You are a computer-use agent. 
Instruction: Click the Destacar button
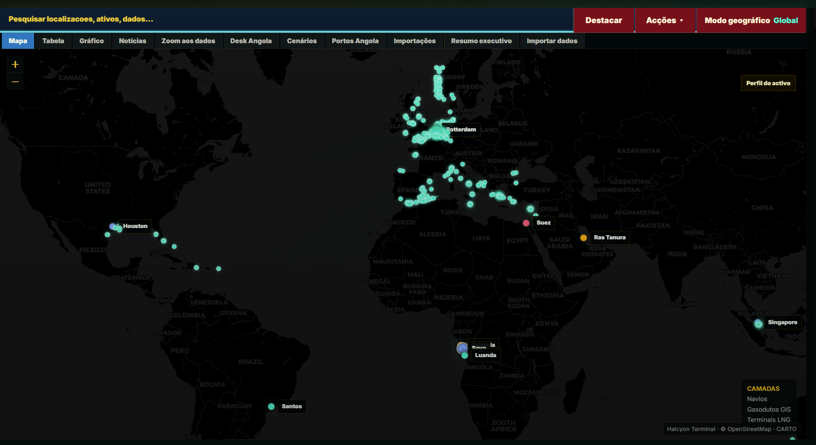click(604, 20)
